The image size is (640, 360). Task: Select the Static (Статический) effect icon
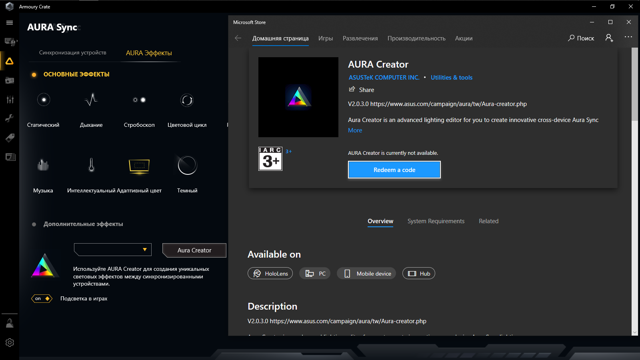pyautogui.click(x=44, y=100)
